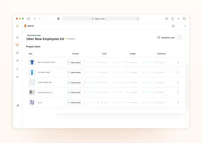Open more options for The Bi-Band Journal
This screenshot has height=143, width=202.
178,92
